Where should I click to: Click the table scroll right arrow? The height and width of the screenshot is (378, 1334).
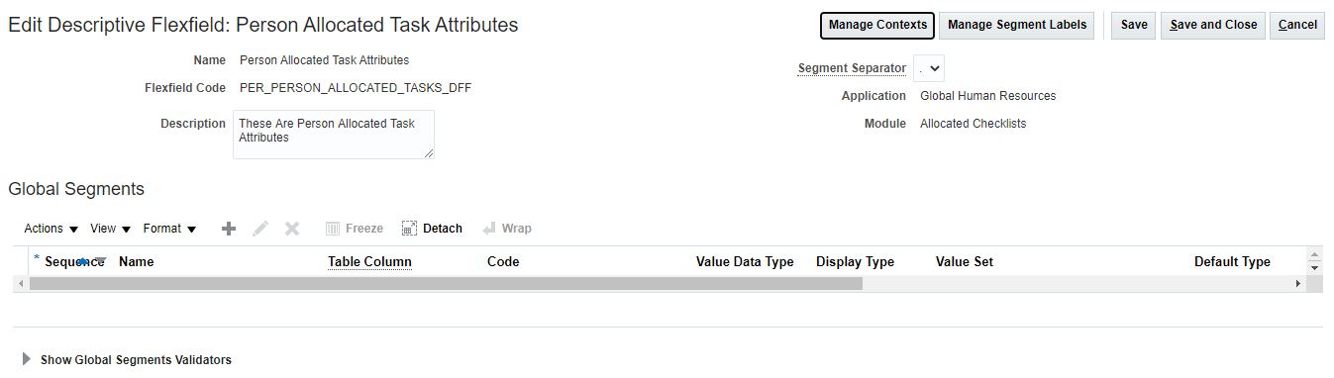pos(1298,284)
